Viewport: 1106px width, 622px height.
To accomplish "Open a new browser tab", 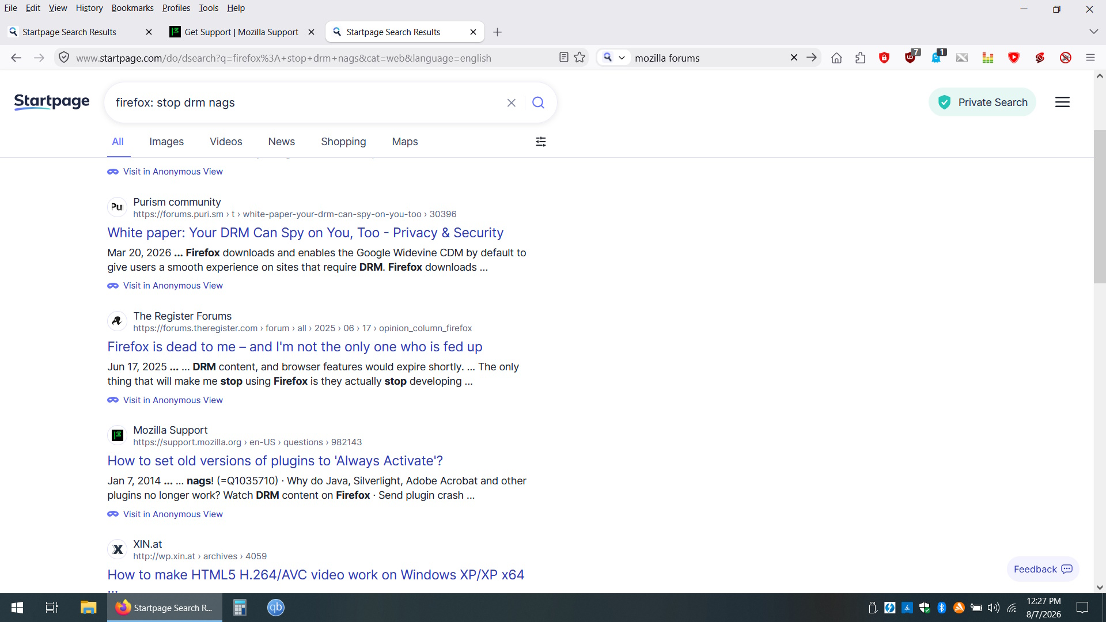I will click(x=498, y=32).
